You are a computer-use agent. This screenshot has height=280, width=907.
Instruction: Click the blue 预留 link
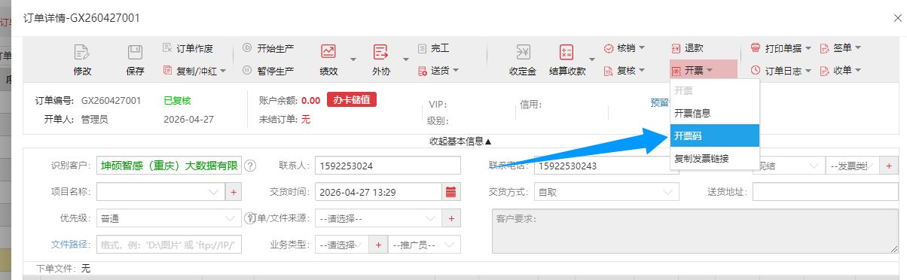point(659,102)
